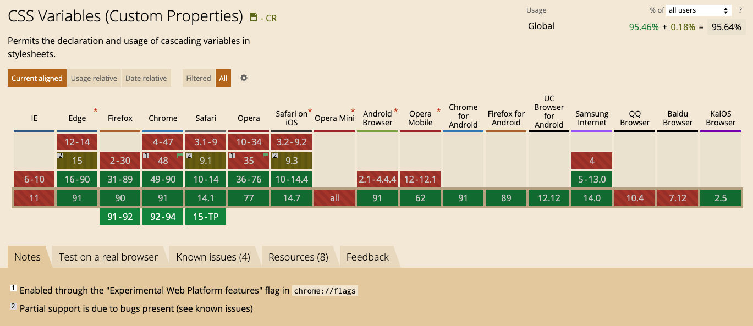Open the CR spec document icon
Viewport: 753px width, 326px height.
point(254,18)
